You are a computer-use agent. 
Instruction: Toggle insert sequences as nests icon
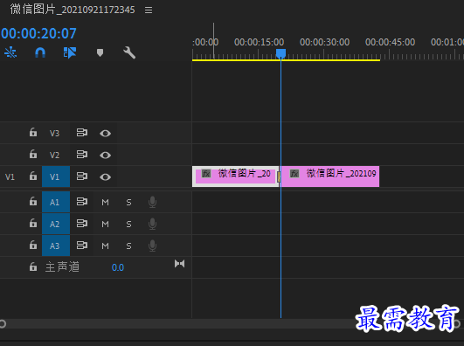(x=10, y=52)
